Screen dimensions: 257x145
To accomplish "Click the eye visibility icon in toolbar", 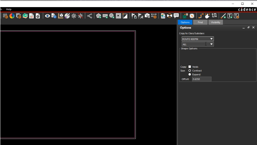I will point(47,16).
